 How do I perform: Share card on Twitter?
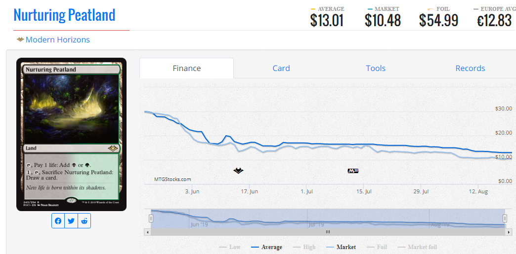(71, 221)
